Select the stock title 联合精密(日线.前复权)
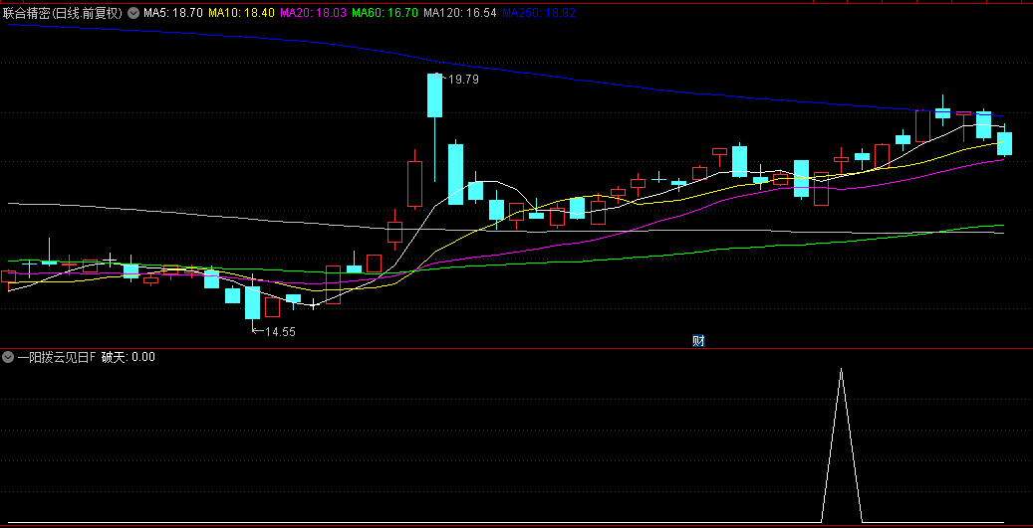This screenshot has height=528, width=1033. point(63,13)
